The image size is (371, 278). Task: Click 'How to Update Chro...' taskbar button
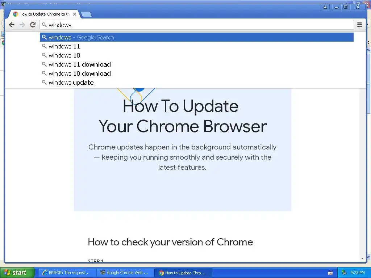point(183,273)
